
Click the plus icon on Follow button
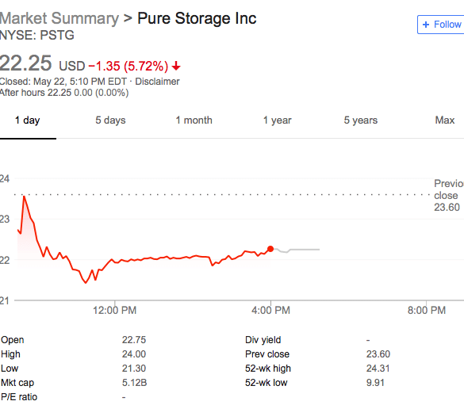426,25
